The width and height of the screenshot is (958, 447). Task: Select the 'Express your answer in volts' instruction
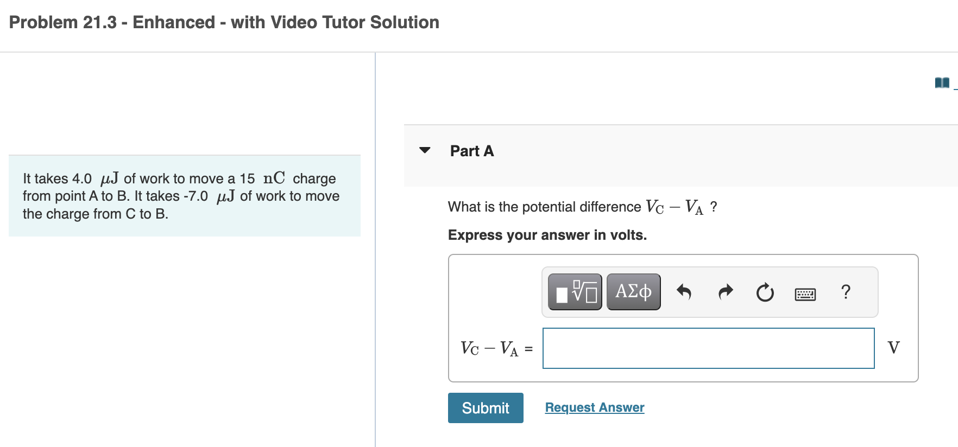(x=547, y=235)
